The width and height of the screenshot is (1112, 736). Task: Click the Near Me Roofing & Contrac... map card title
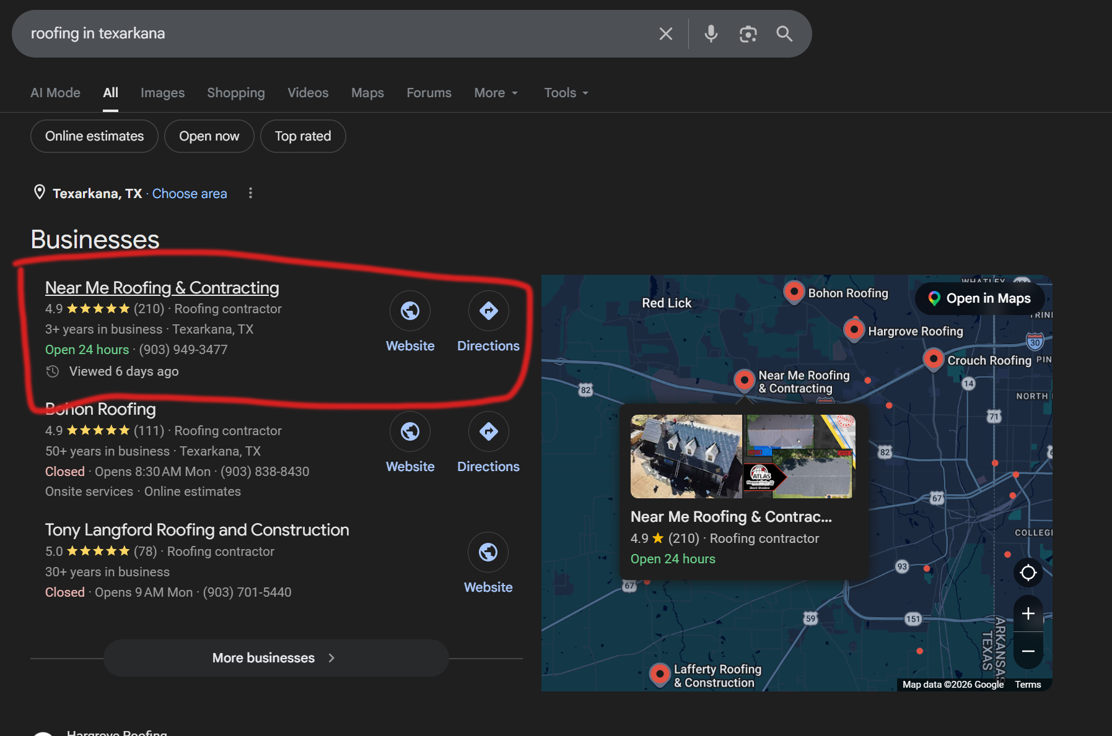[x=731, y=517]
